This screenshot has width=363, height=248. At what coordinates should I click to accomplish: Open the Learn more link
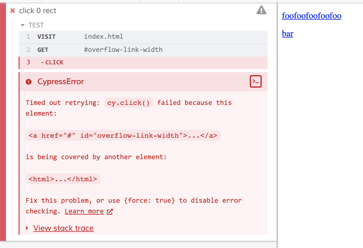(84, 211)
